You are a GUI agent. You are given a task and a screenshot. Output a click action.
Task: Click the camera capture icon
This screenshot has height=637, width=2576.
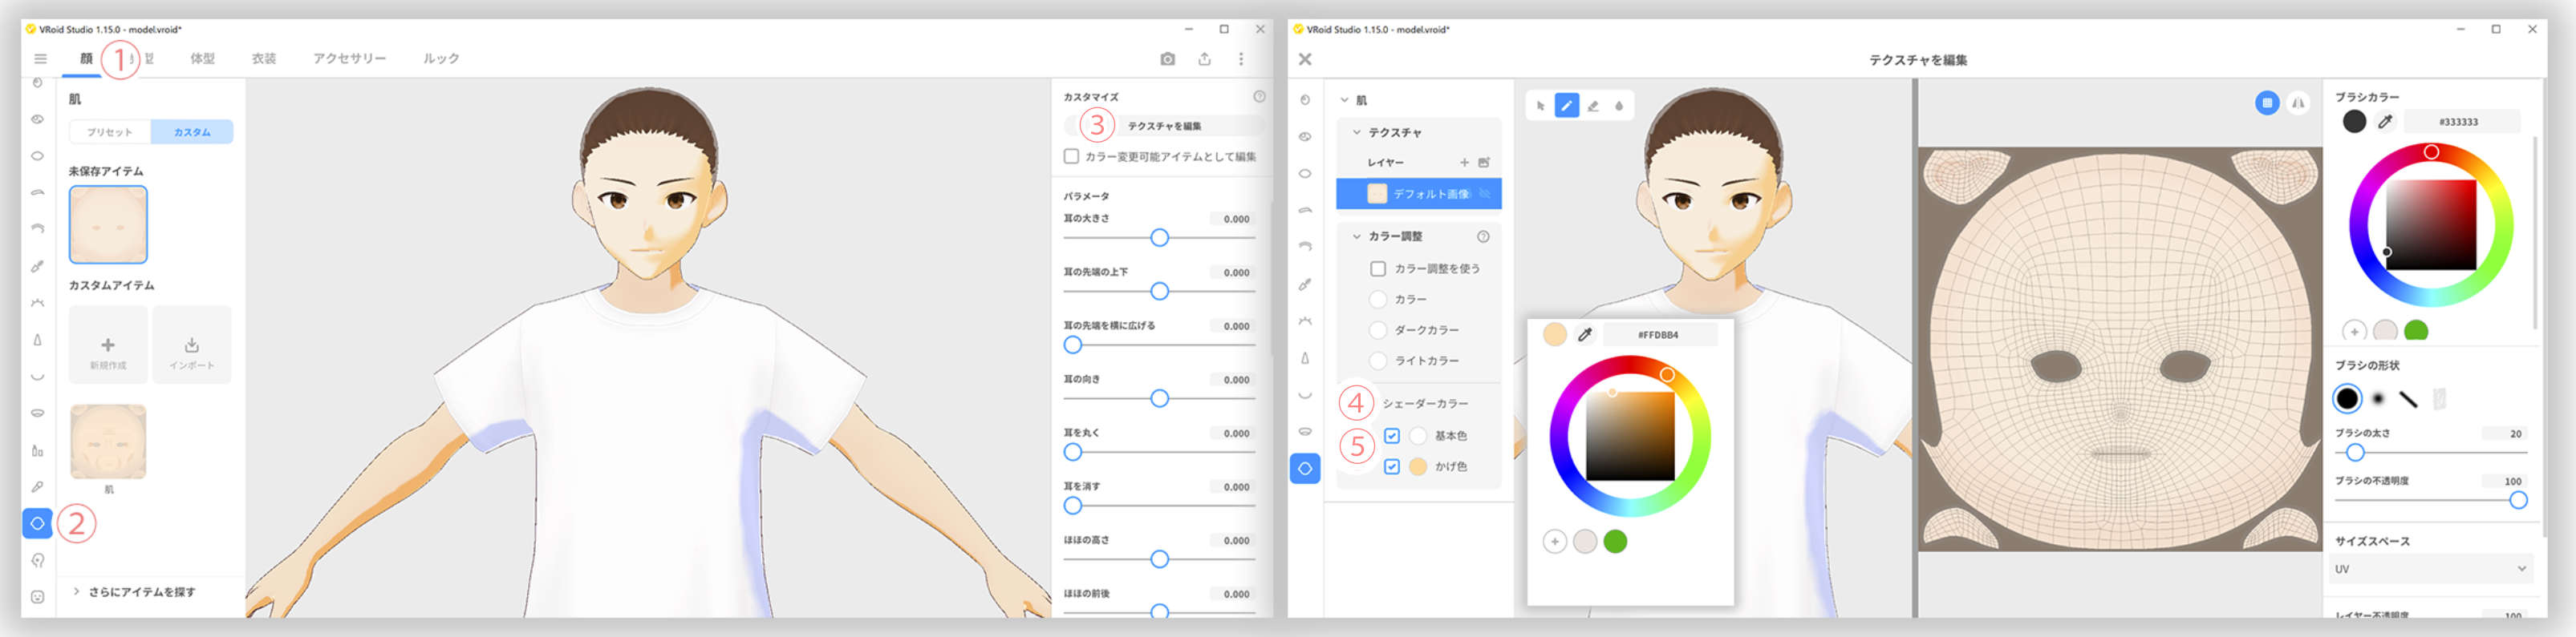[1167, 59]
